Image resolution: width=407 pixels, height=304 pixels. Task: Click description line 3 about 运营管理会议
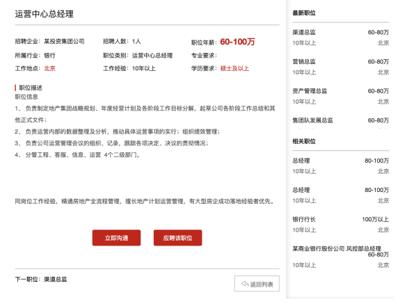click(x=111, y=143)
